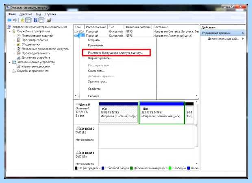
Task: Click the Up one level folder icon
Action: pos(22,20)
